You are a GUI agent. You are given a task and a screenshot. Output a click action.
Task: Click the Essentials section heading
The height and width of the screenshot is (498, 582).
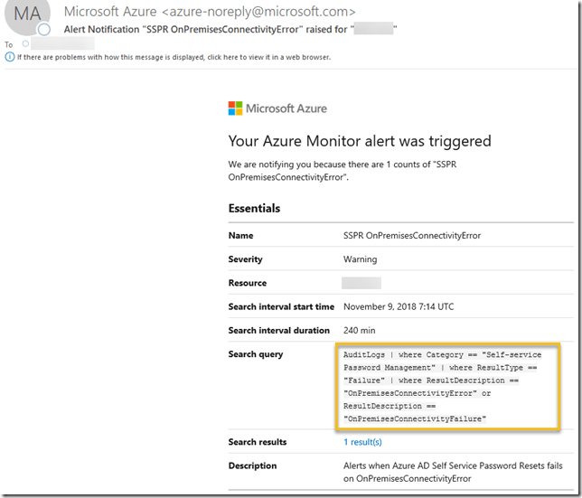[254, 208]
